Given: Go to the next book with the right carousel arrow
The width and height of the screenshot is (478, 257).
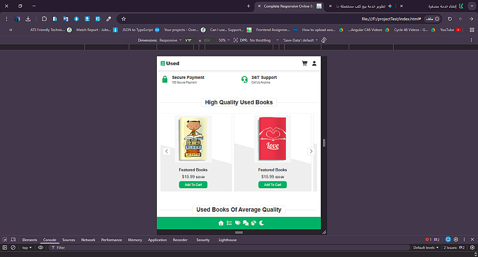Looking at the screenshot, I should [311, 151].
